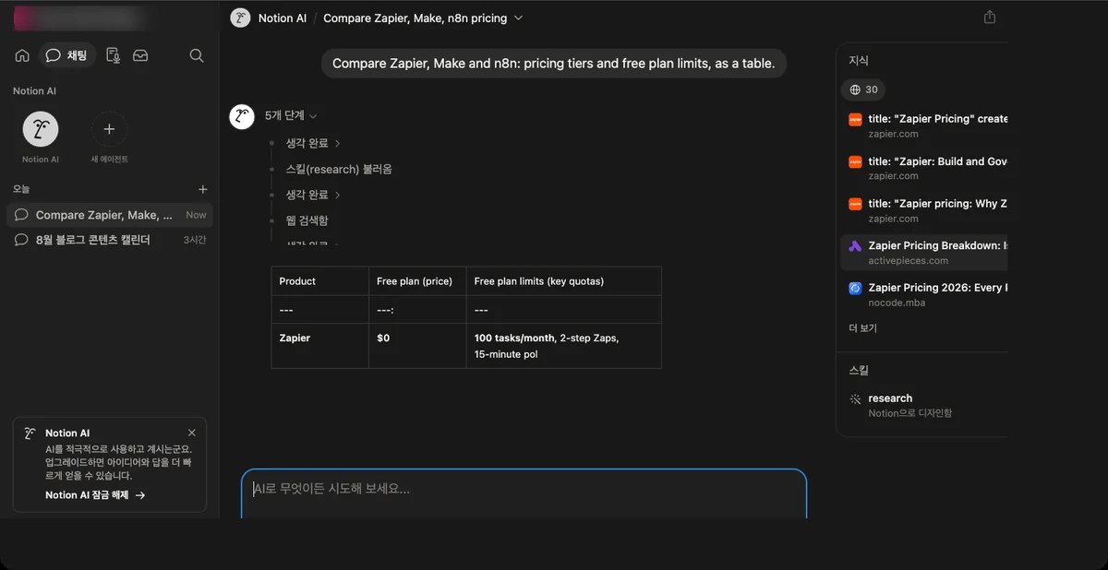Click the activepieces source favicon

[855, 245]
